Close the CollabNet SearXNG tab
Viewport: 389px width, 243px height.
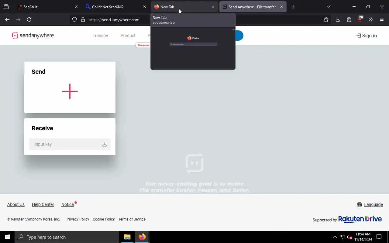click(145, 7)
